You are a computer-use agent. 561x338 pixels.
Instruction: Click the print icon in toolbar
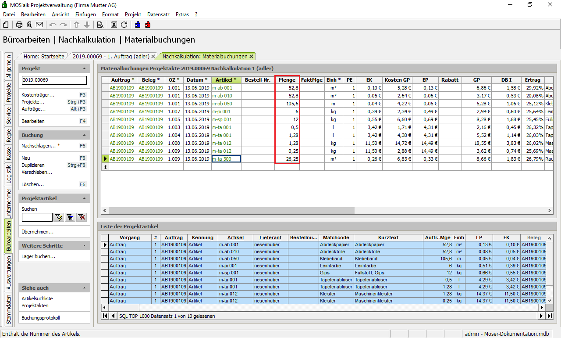[x=19, y=25]
